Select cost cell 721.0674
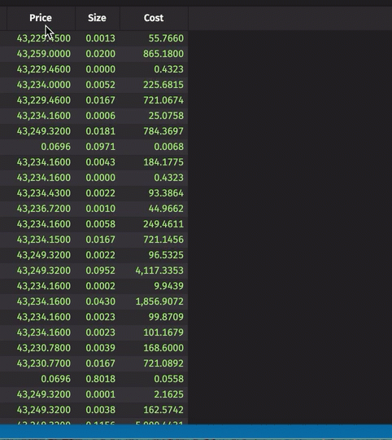This screenshot has width=392, height=440. [x=163, y=100]
